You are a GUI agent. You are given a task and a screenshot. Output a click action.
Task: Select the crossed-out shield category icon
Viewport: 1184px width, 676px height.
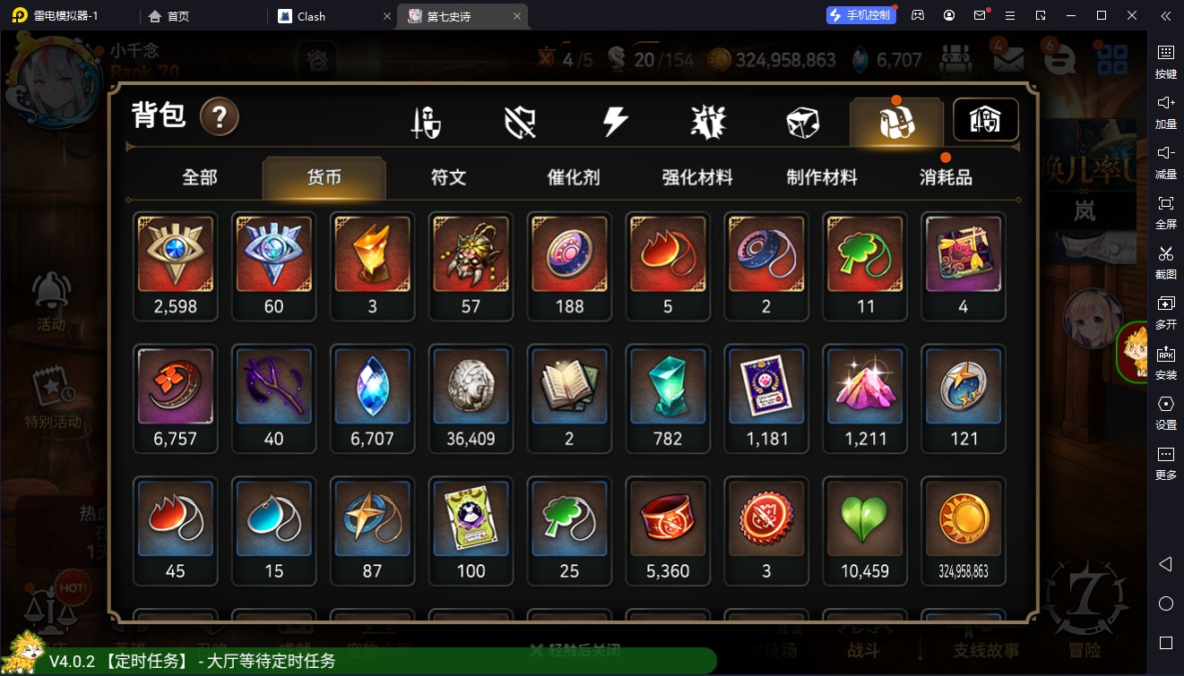pyautogui.click(x=520, y=122)
